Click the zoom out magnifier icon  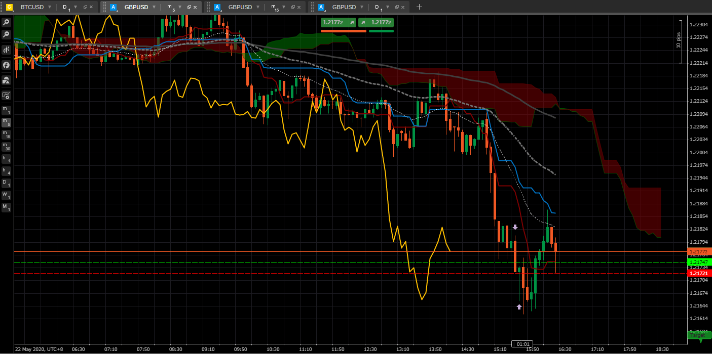(x=7, y=34)
